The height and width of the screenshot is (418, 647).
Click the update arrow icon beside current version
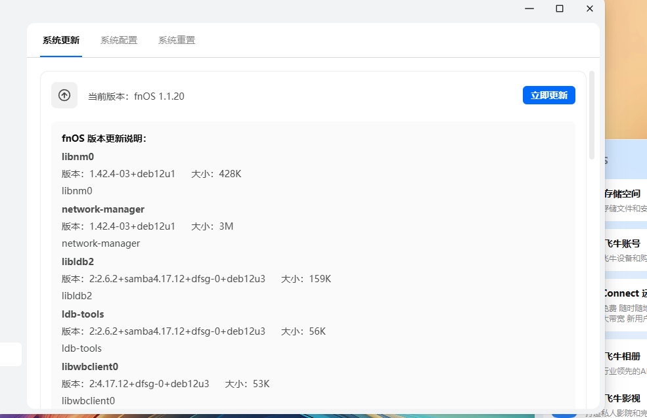[64, 95]
